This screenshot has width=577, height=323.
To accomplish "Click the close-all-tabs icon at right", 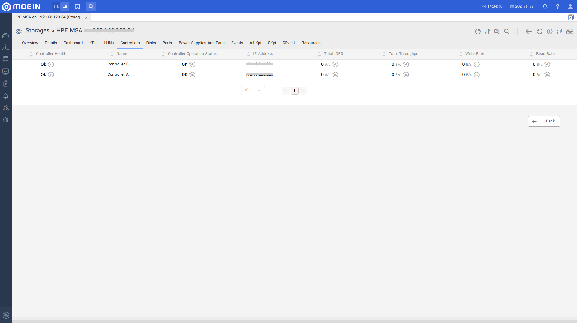I will pyautogui.click(x=570, y=17).
